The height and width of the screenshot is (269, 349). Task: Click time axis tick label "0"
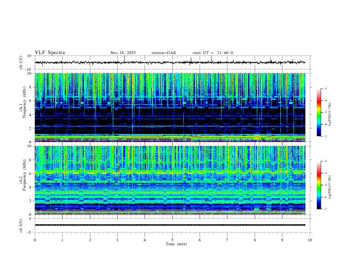point(35,240)
